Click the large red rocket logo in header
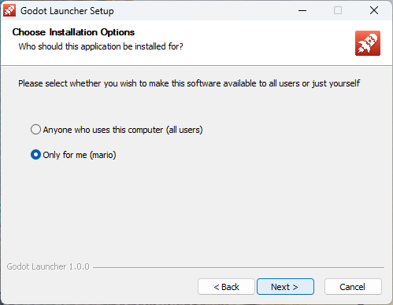Screen dimensions: 393x305 pyautogui.click(x=368, y=43)
